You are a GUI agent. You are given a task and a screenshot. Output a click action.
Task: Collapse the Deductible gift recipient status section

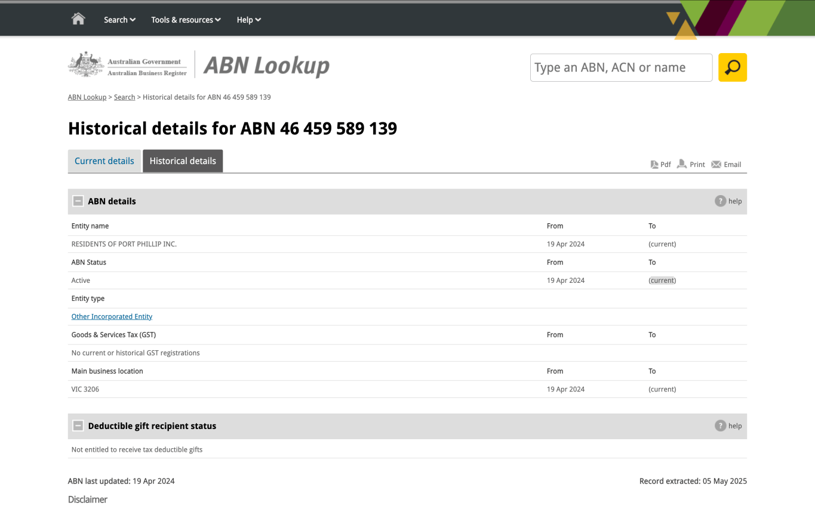(78, 426)
